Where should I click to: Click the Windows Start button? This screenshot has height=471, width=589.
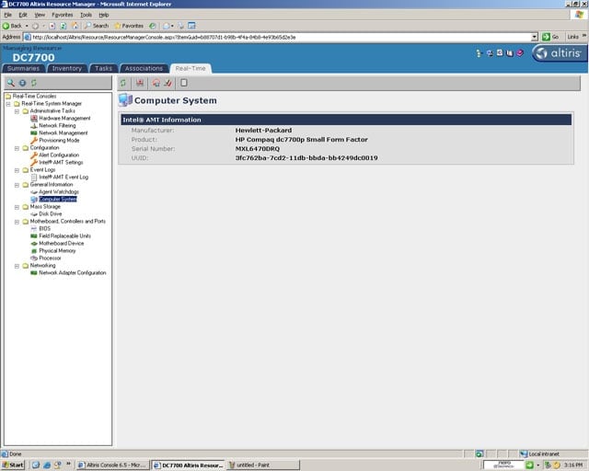(x=13, y=465)
